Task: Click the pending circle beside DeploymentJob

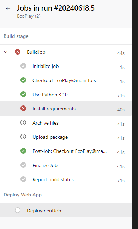Action: click(18, 210)
